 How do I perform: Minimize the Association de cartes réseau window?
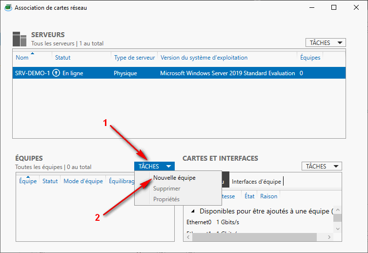[x=311, y=8]
